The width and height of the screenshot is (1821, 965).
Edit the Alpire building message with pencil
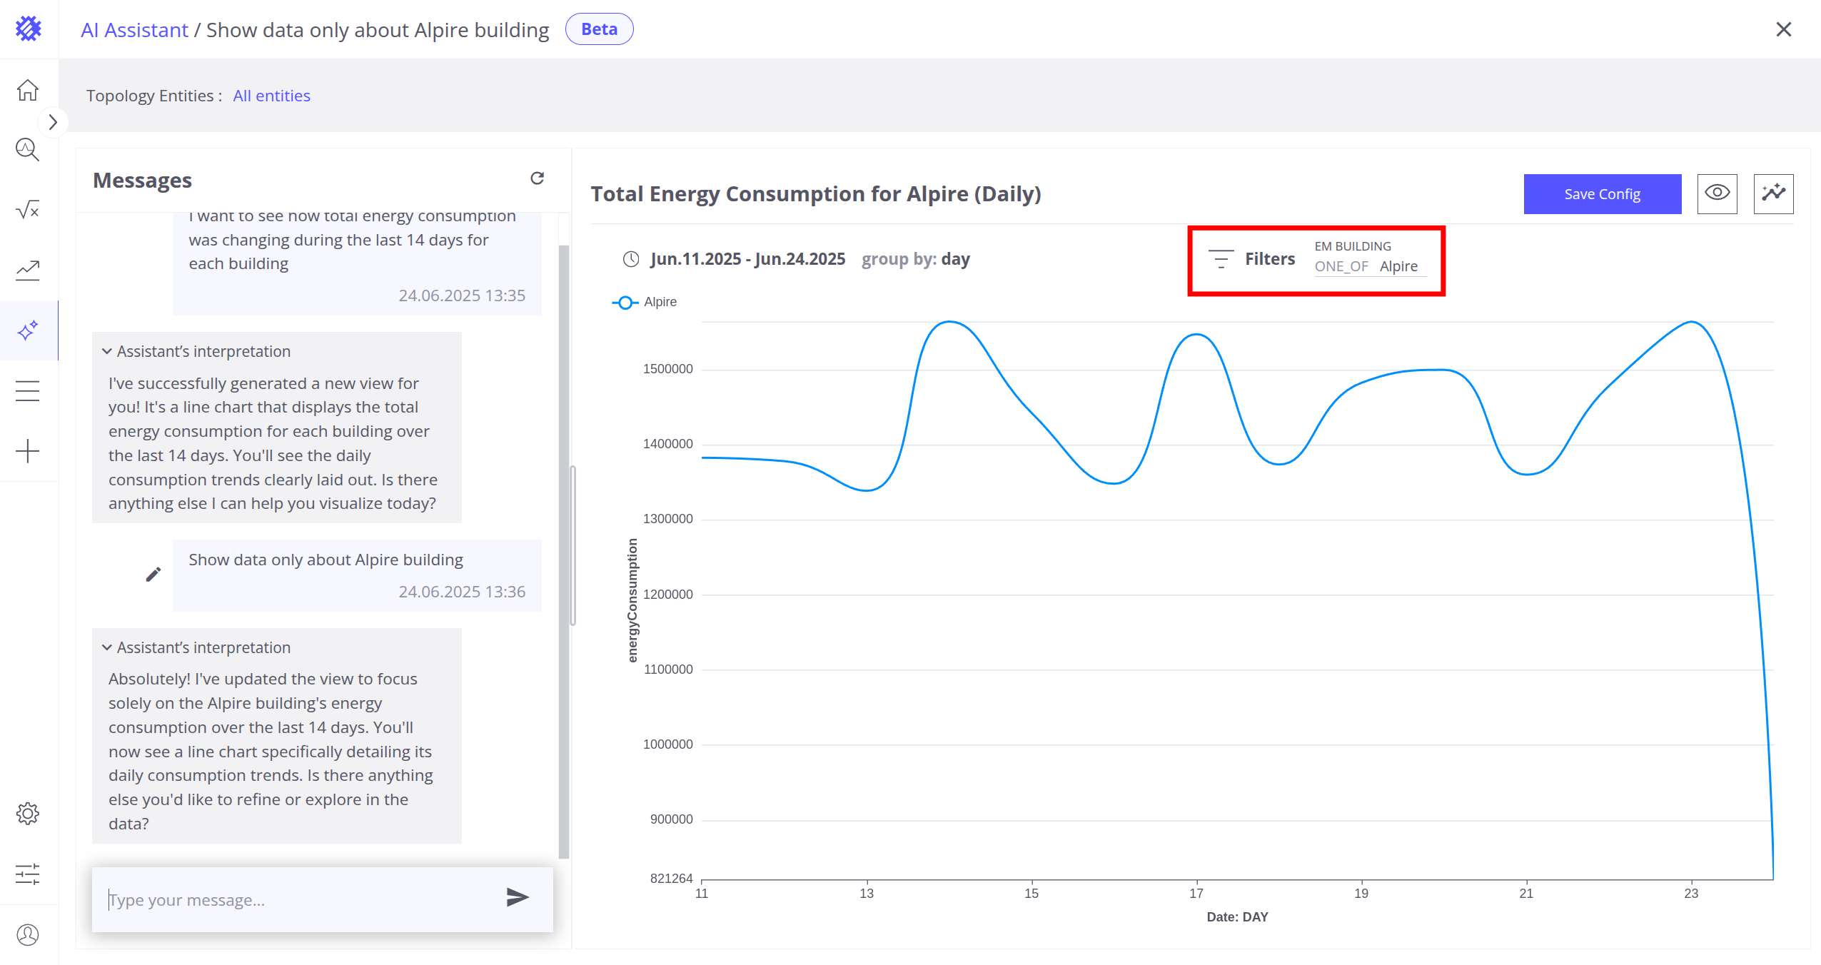click(153, 575)
